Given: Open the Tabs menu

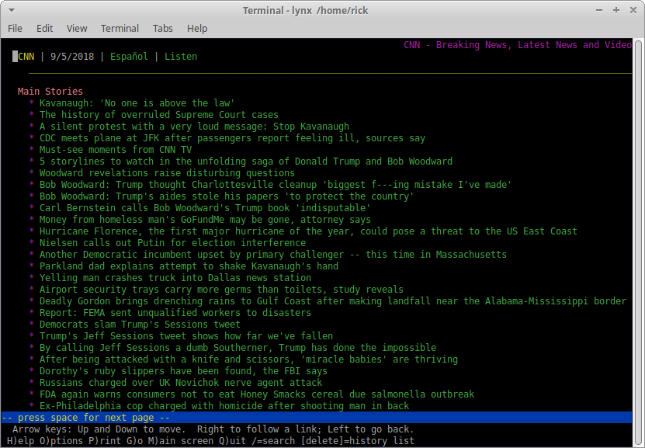Looking at the screenshot, I should (x=163, y=28).
